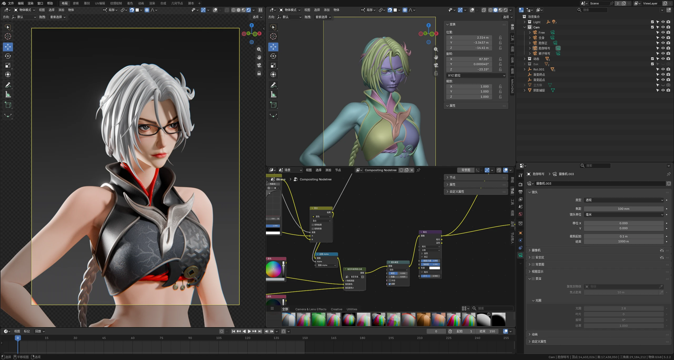
Task: Select the Add Cube tool in left viewport
Action: pos(8,105)
